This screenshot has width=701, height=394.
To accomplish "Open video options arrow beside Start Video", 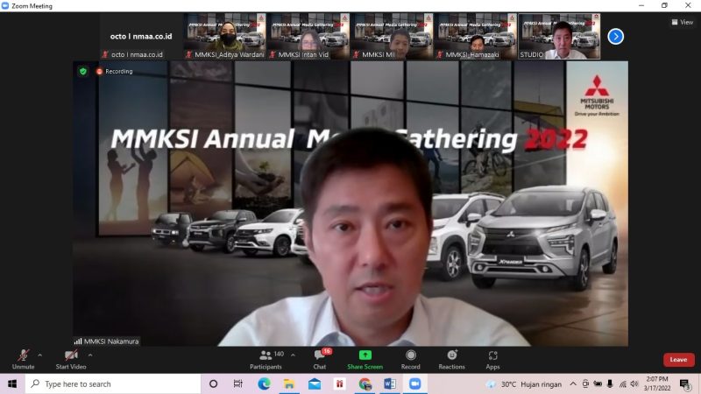I will (x=90, y=355).
